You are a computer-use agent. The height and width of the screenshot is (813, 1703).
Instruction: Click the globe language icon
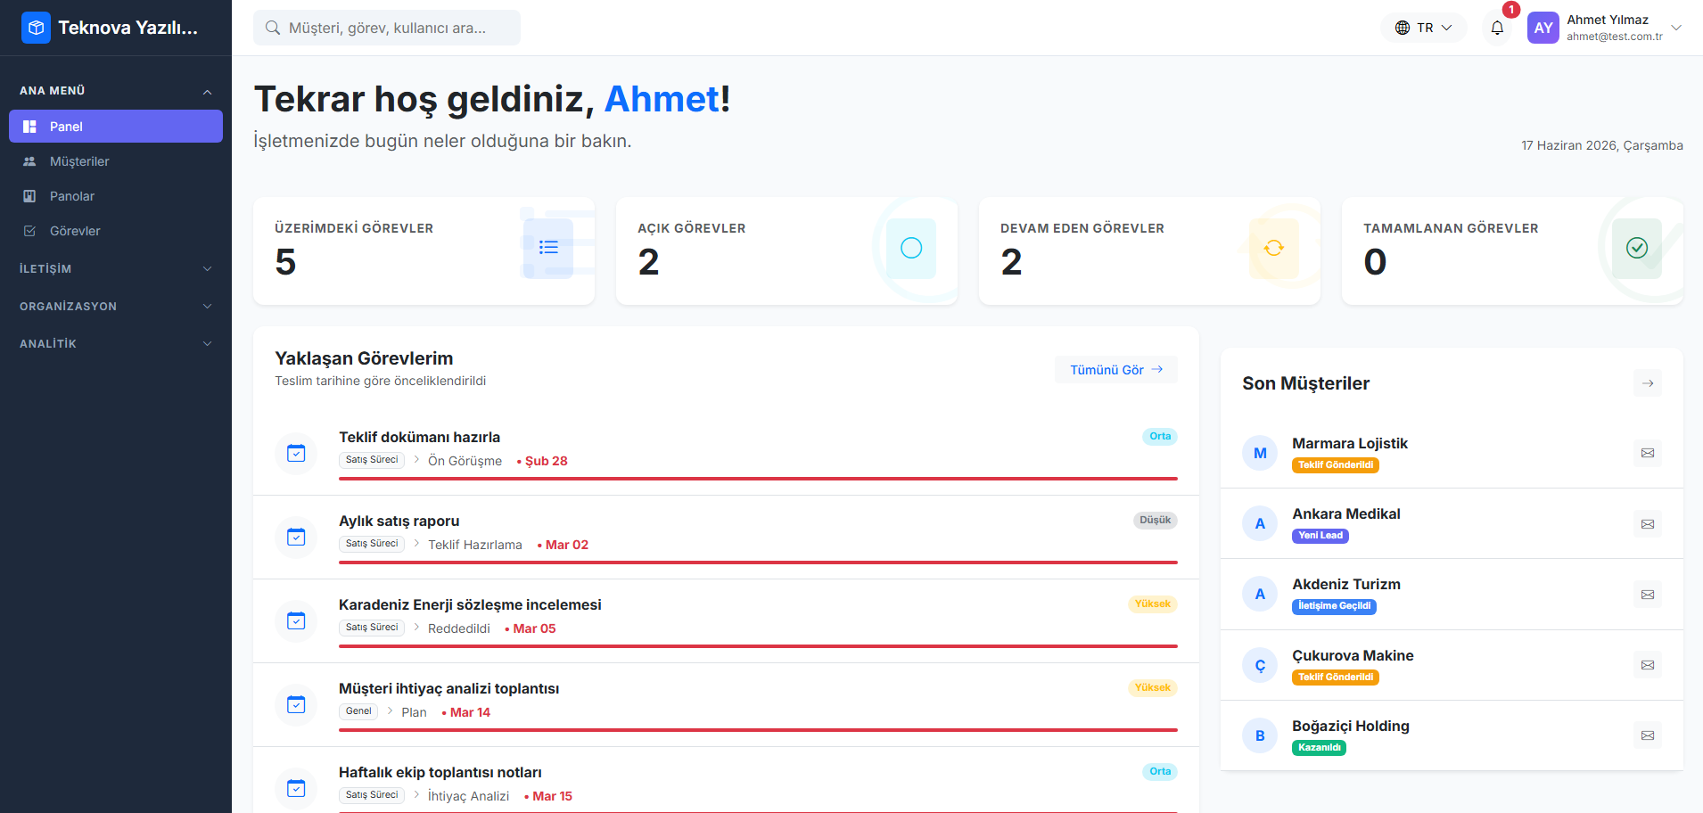1403,28
